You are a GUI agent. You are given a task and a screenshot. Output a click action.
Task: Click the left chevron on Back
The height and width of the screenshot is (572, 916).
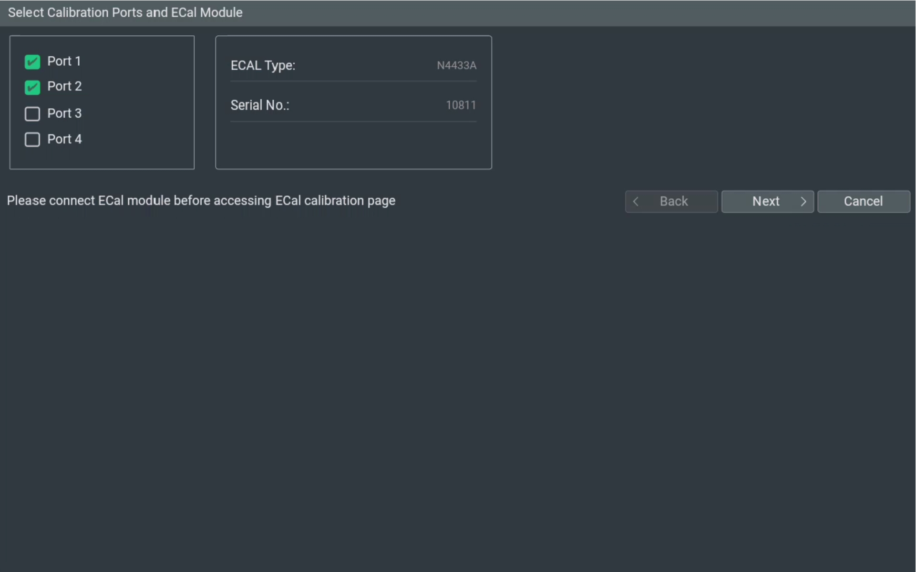click(636, 202)
